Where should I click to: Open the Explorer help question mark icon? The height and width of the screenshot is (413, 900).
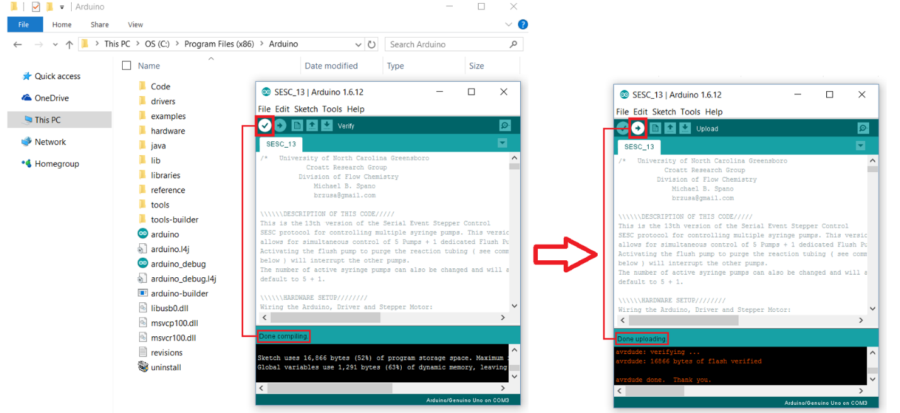(522, 25)
